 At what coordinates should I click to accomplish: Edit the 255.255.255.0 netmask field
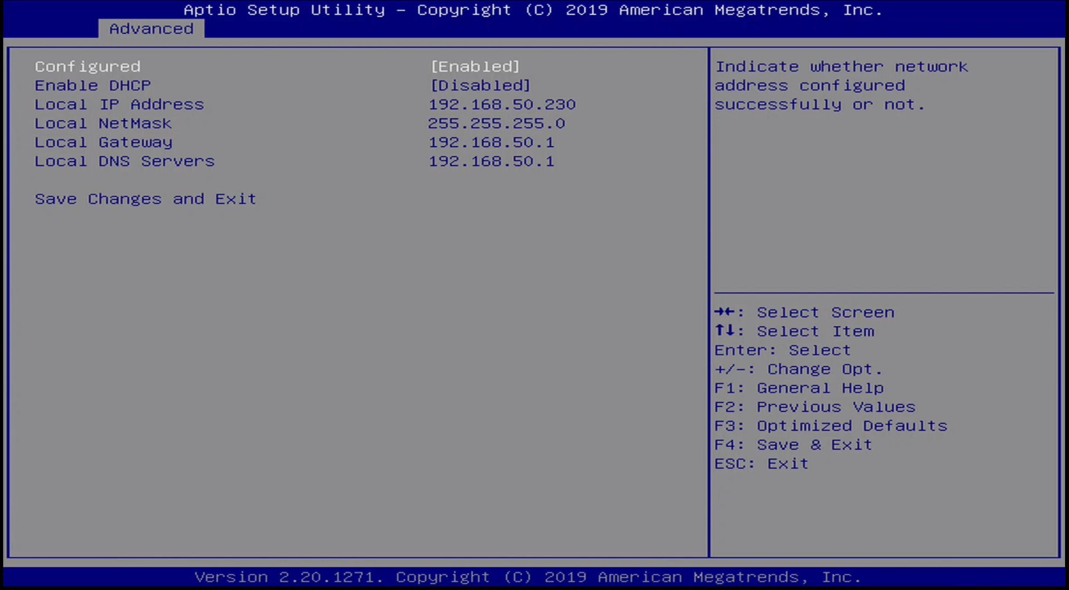pos(497,123)
